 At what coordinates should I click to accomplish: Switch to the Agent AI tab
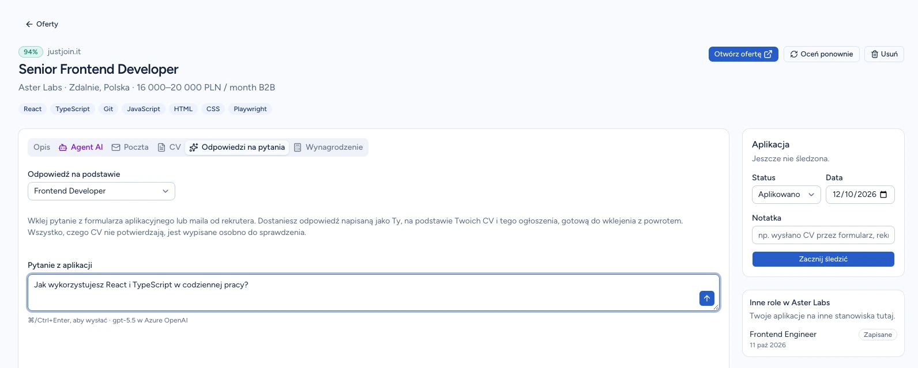tap(81, 147)
